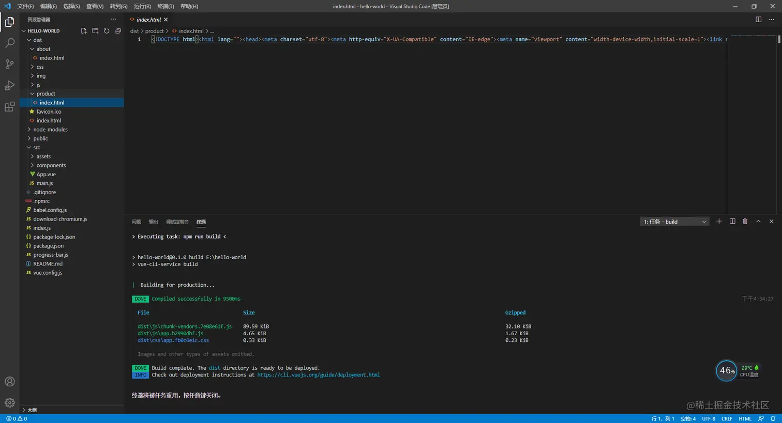782x423 pixels.
Task: Close the bottom terminal panel
Action: click(771, 222)
